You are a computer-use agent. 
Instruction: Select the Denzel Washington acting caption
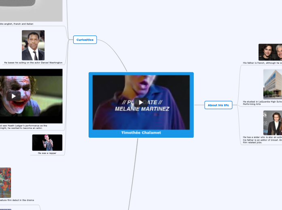click(x=33, y=63)
